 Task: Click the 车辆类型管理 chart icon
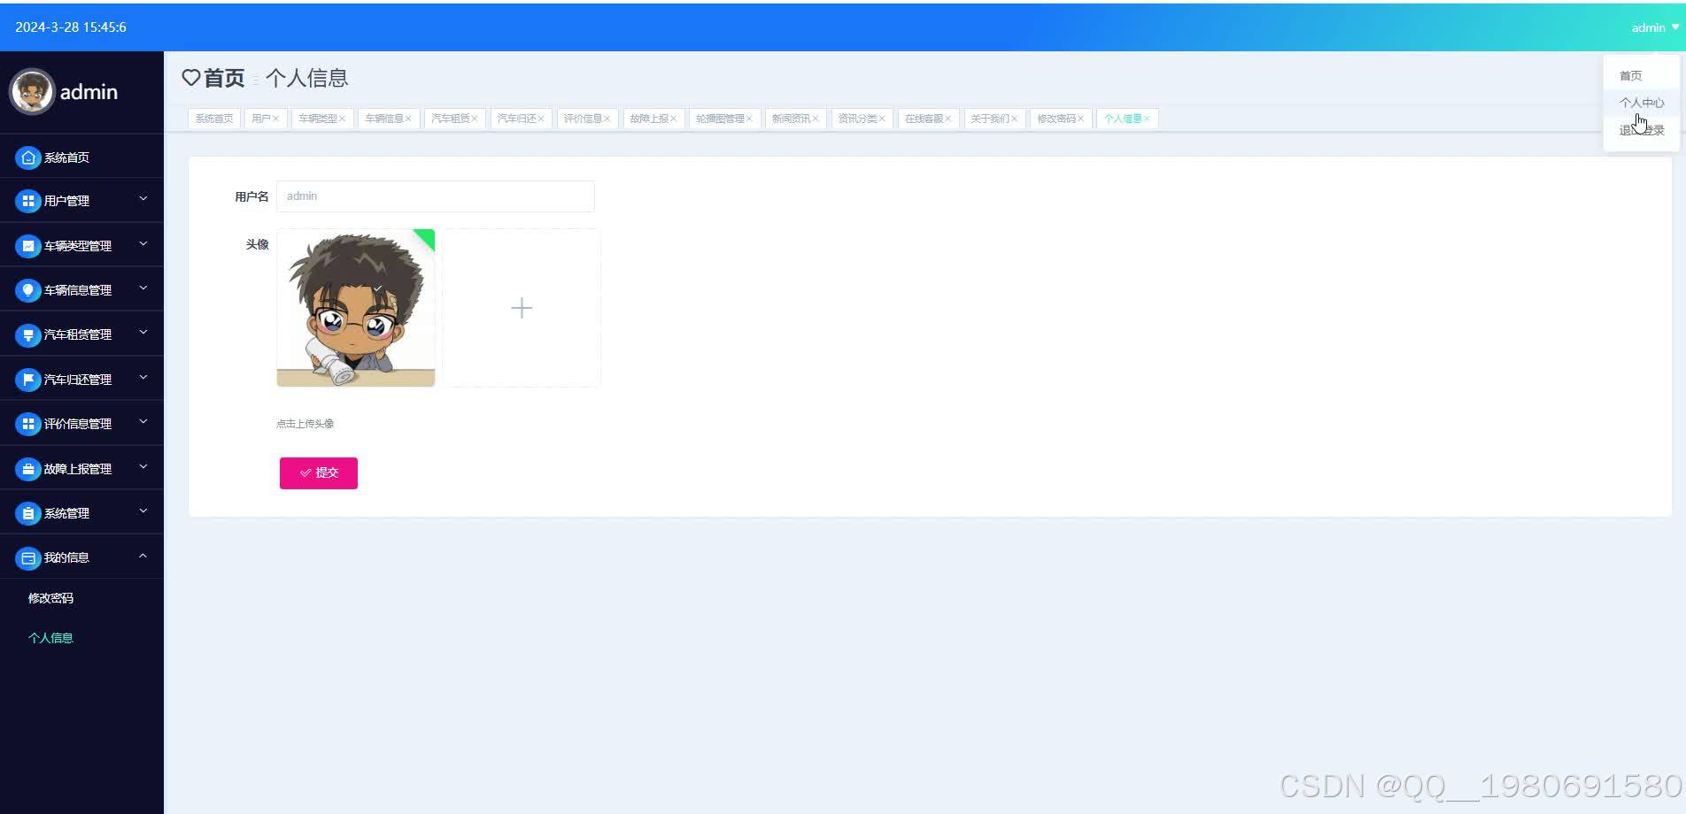tap(28, 246)
